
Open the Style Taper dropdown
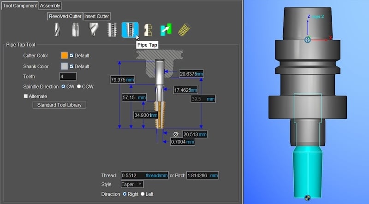(x=132, y=184)
